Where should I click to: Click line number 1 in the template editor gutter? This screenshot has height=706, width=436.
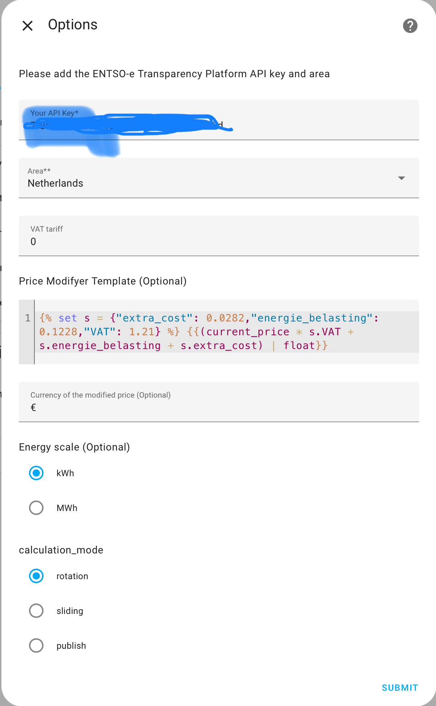pos(28,318)
